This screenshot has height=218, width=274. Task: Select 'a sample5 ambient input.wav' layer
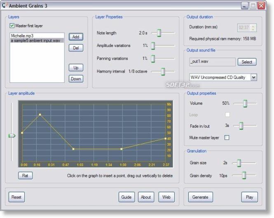pyautogui.click(x=37, y=40)
